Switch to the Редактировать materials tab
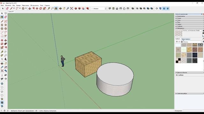 click(186, 39)
